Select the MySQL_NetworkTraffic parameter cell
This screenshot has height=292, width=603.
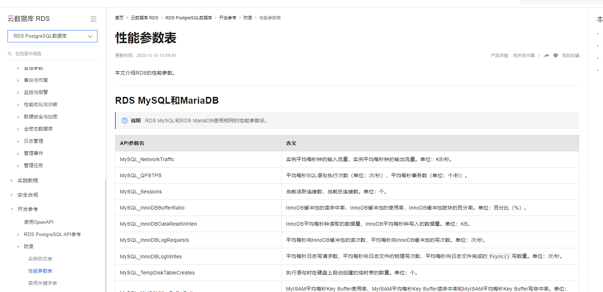[x=198, y=160]
